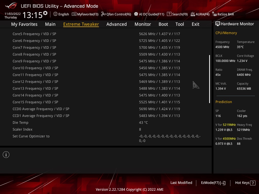Click the Scaler Index value 8
This screenshot has height=194, width=259.
click(x=140, y=129)
